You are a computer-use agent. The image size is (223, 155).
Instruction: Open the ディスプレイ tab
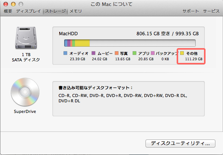coord(28,11)
